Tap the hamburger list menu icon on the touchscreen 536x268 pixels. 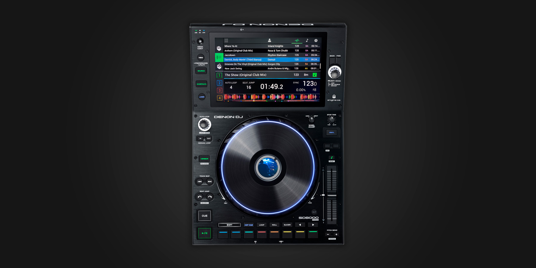tap(226, 40)
